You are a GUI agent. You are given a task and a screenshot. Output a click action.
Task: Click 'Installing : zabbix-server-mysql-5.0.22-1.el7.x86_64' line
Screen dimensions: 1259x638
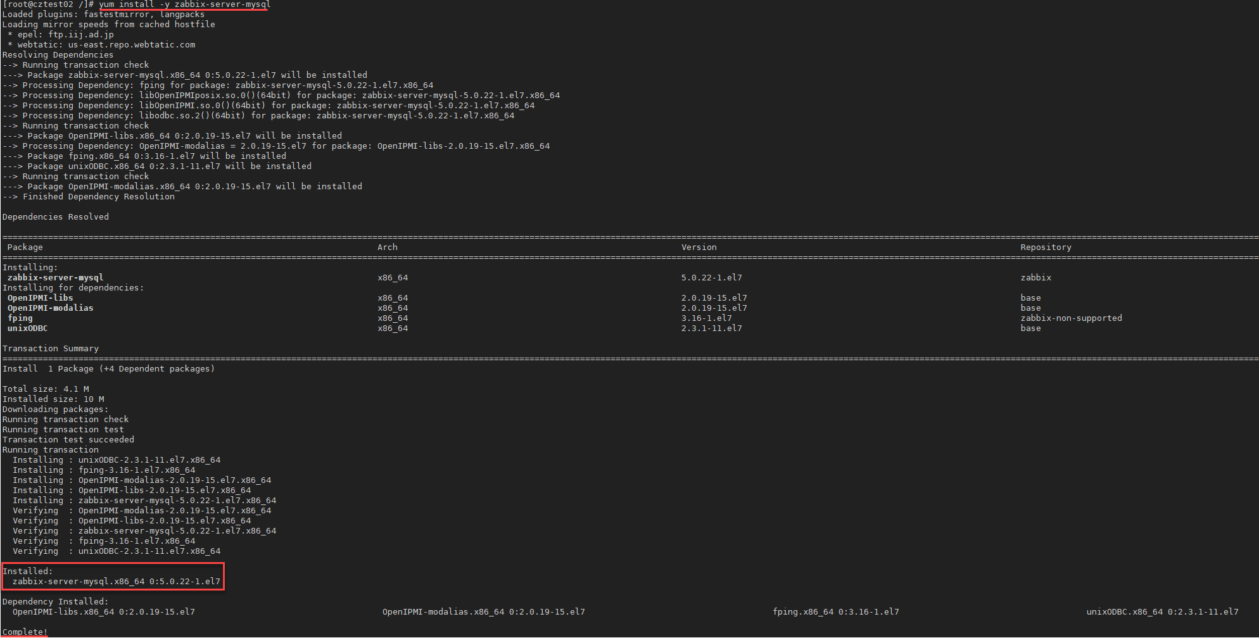(x=144, y=500)
